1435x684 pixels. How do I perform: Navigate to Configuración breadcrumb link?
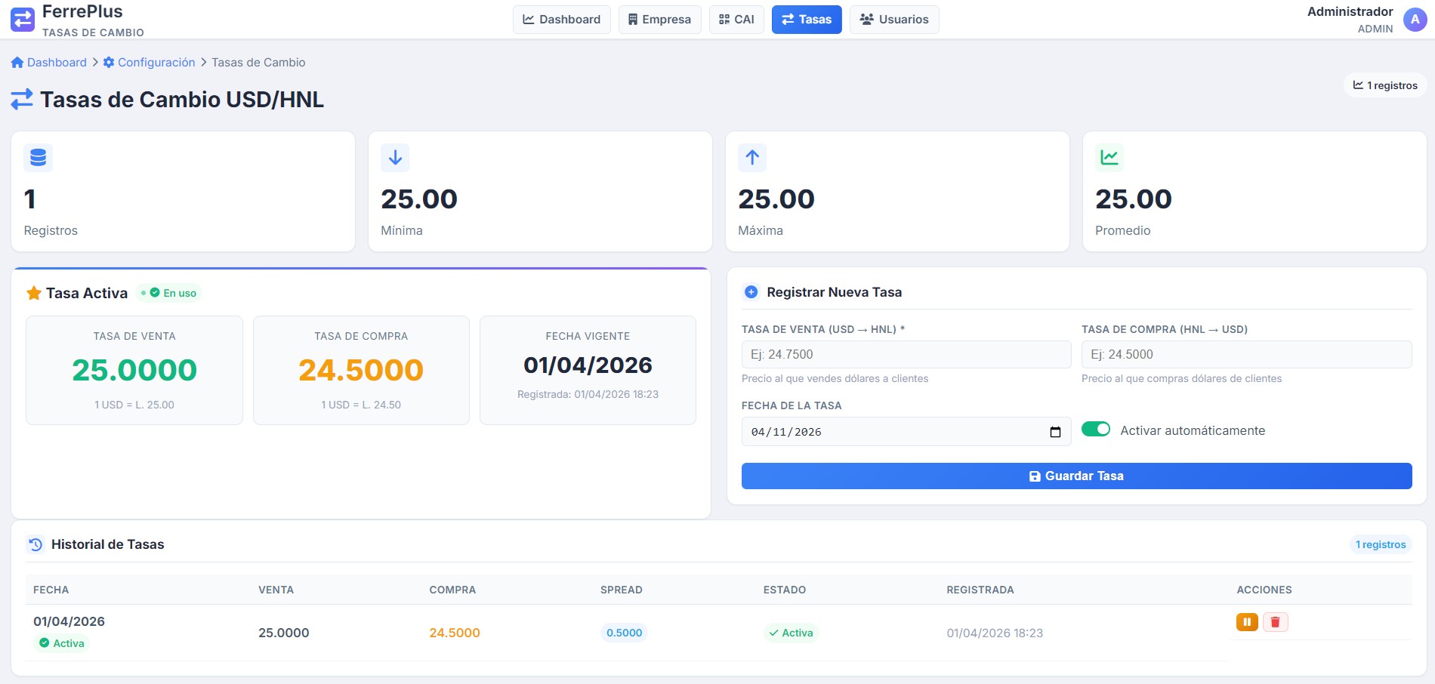150,63
